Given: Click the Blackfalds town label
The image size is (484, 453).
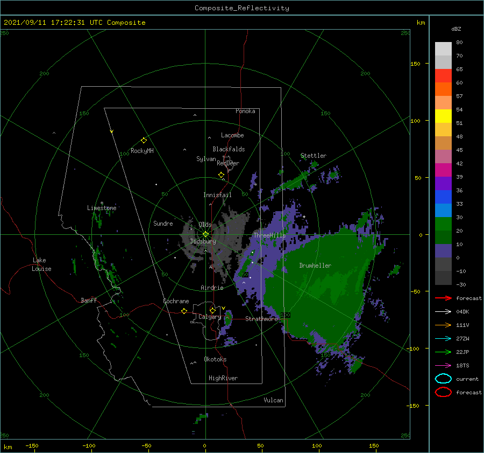Looking at the screenshot, I should 229,149.
